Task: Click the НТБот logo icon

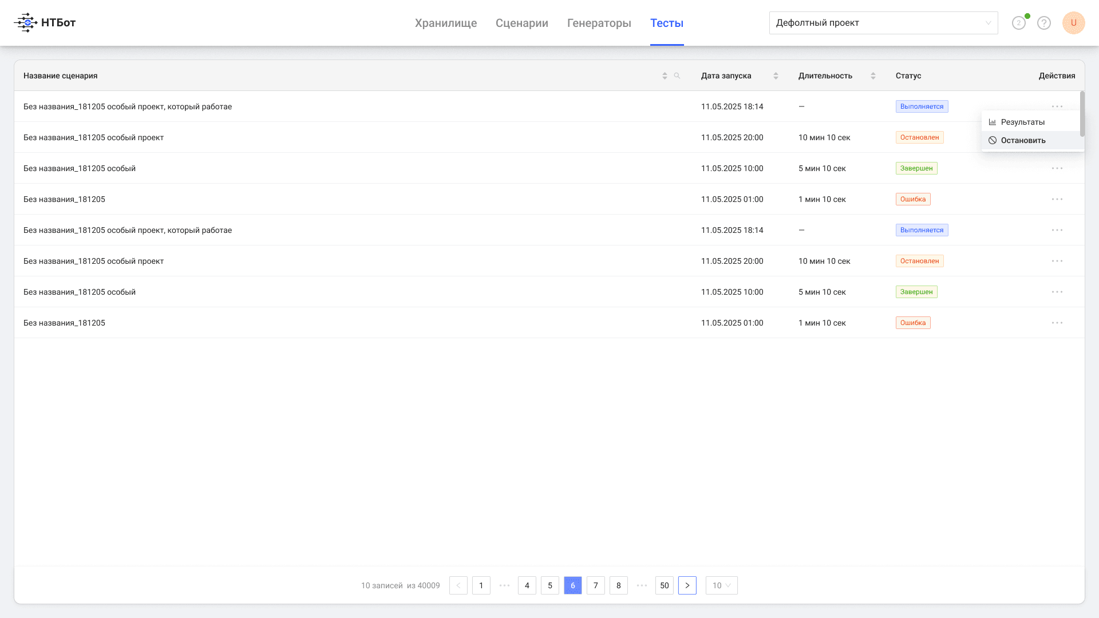Action: coord(26,23)
